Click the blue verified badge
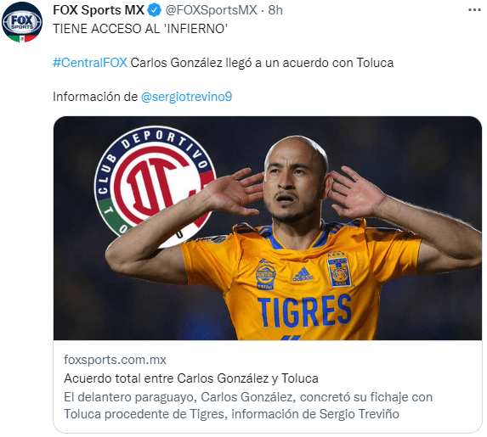The height and width of the screenshot is (437, 487). 155,10
